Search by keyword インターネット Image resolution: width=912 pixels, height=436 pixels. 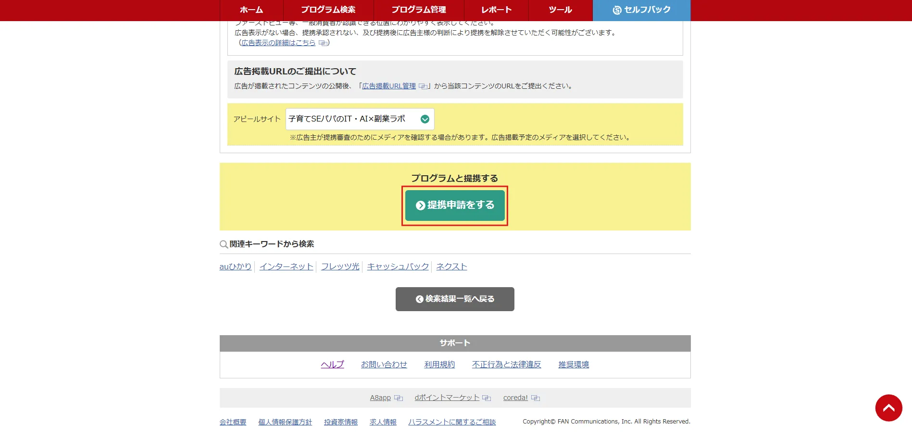[287, 266]
